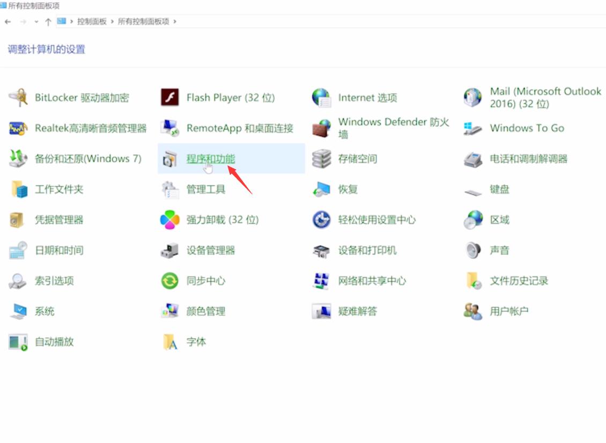
Task: Open the 工作文件夹 folder icon
Action: [19, 189]
